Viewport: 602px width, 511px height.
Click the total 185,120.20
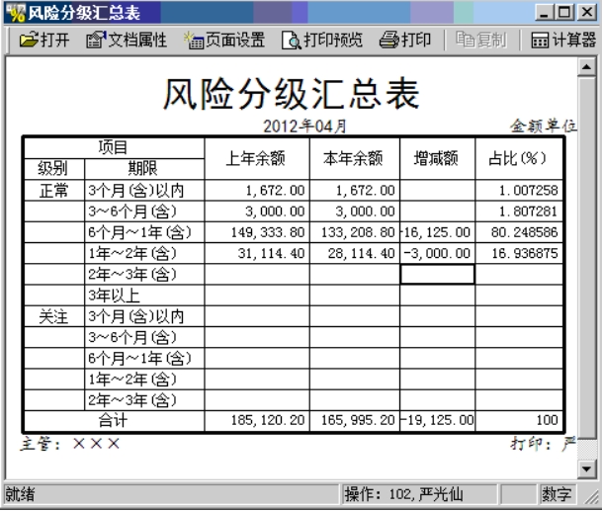click(x=268, y=420)
